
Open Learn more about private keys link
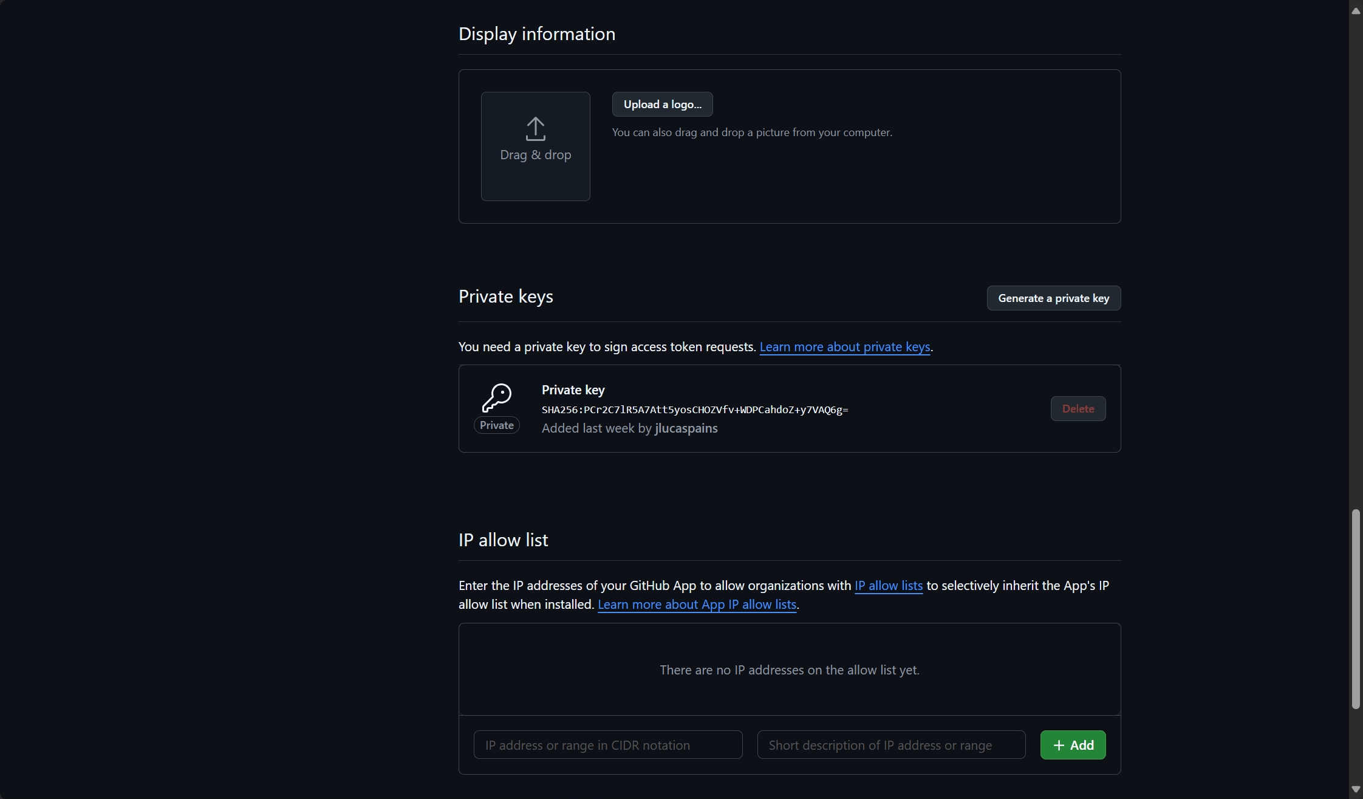tap(844, 347)
